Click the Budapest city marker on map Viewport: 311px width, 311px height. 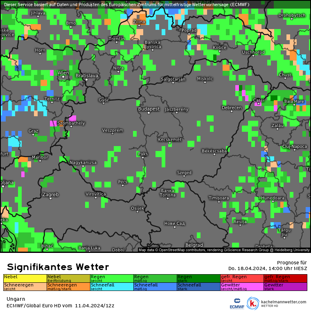[149, 113]
